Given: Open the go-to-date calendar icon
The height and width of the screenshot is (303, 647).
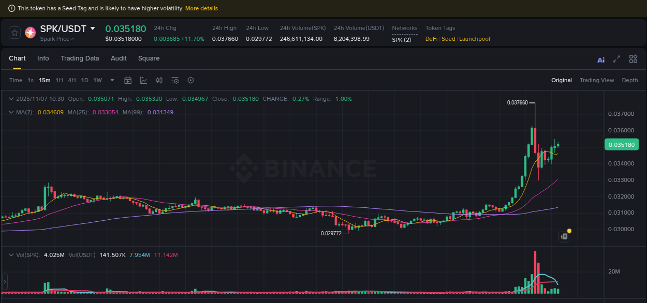Looking at the screenshot, I should 128,80.
